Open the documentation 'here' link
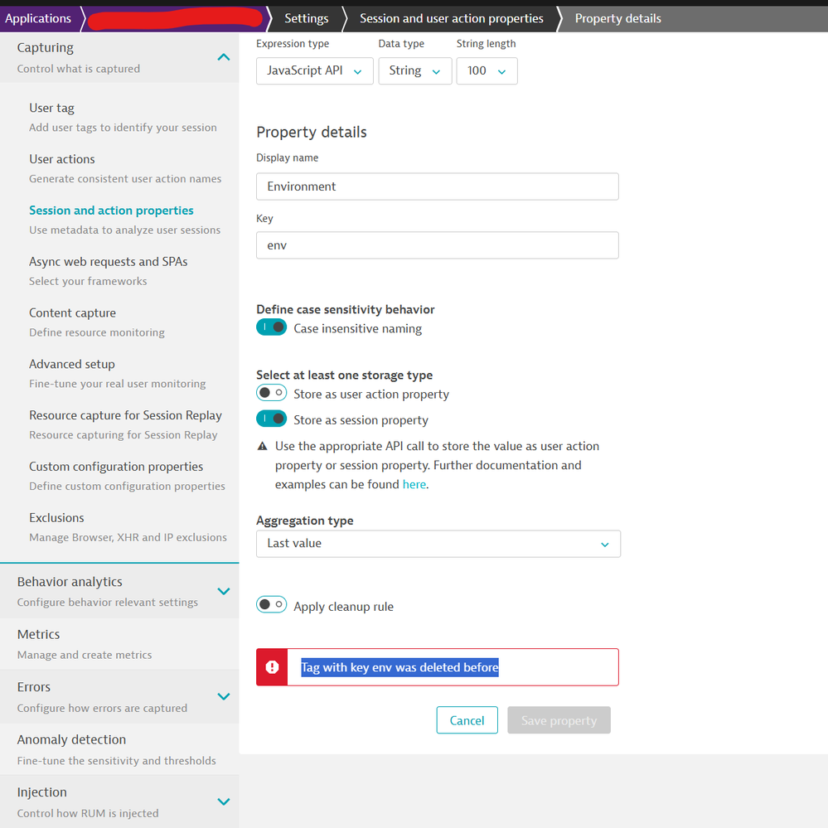This screenshot has width=828, height=828. pyautogui.click(x=414, y=484)
